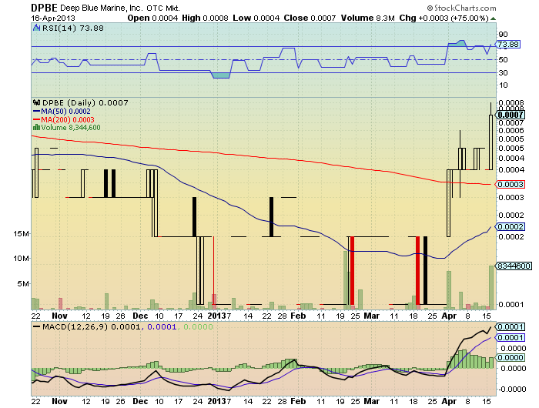This screenshot has height=408, width=539.
Task: Click the 16-Apr-2013 date label
Action: 53,18
